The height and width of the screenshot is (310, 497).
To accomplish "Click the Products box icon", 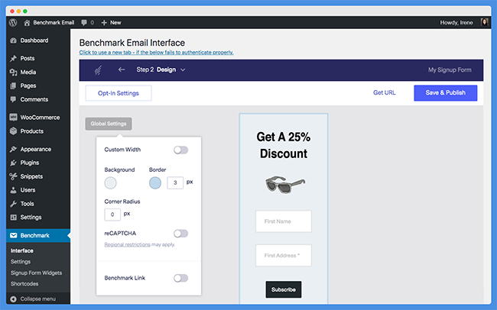I will [x=13, y=131].
